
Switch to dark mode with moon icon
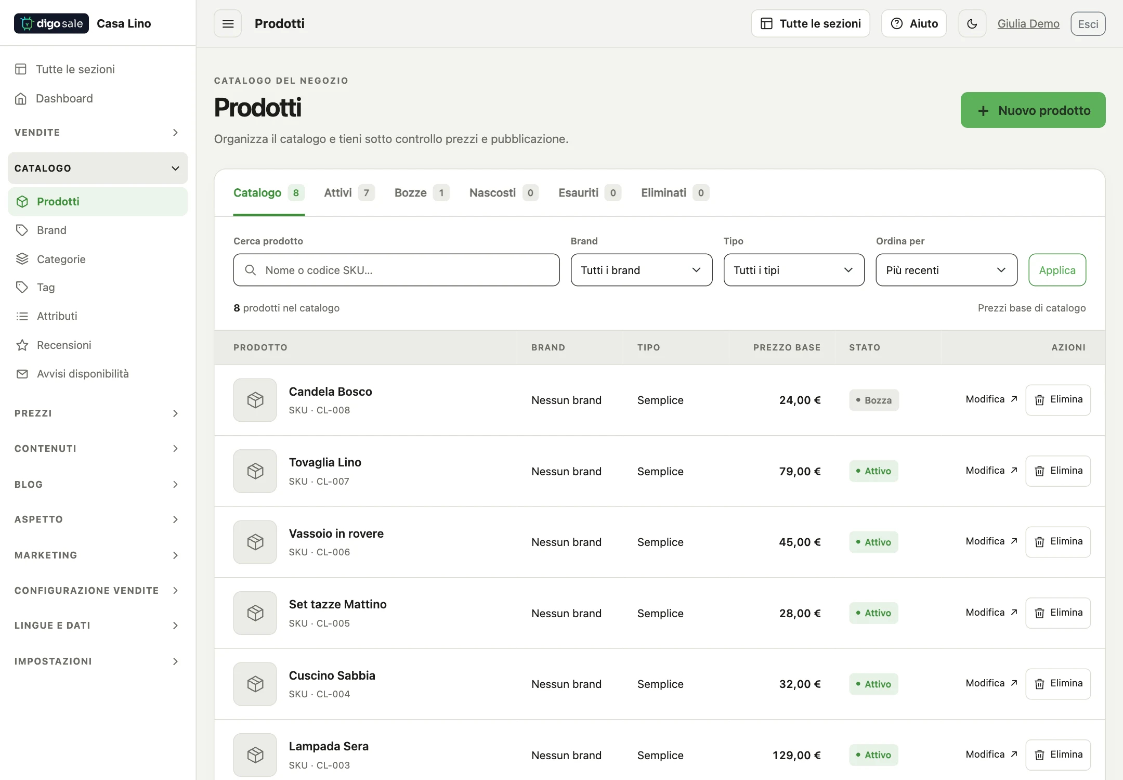click(972, 23)
